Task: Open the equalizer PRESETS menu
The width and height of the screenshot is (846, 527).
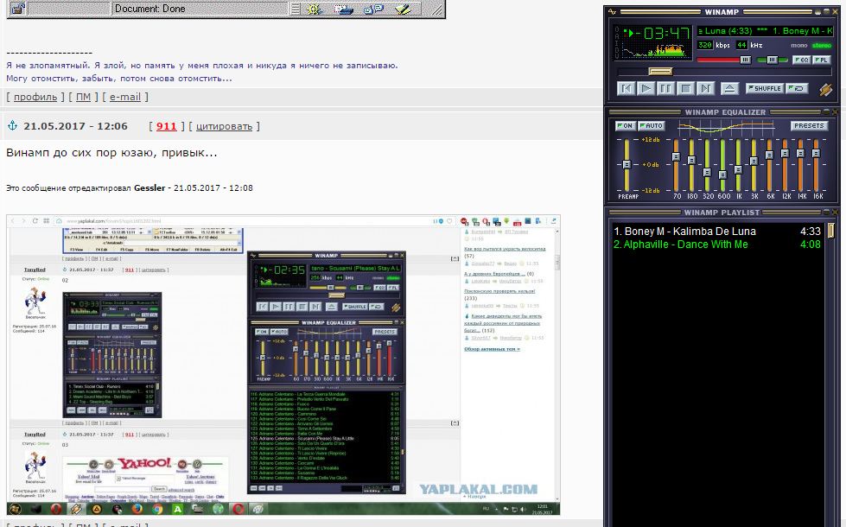Action: [809, 125]
